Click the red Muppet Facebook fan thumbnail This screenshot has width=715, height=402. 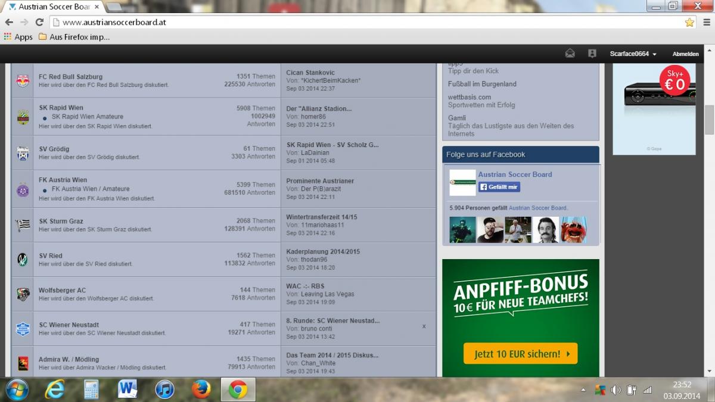(573, 230)
